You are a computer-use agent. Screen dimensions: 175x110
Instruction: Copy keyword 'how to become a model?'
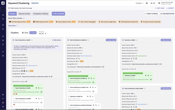39,99
